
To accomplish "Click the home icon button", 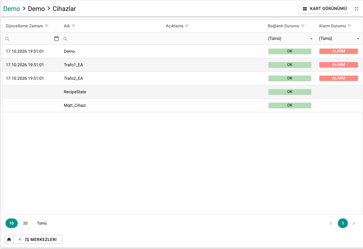I will pyautogui.click(x=9, y=239).
